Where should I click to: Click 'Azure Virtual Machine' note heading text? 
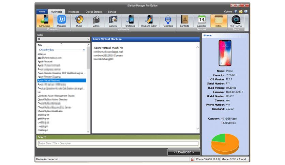click(x=108, y=48)
